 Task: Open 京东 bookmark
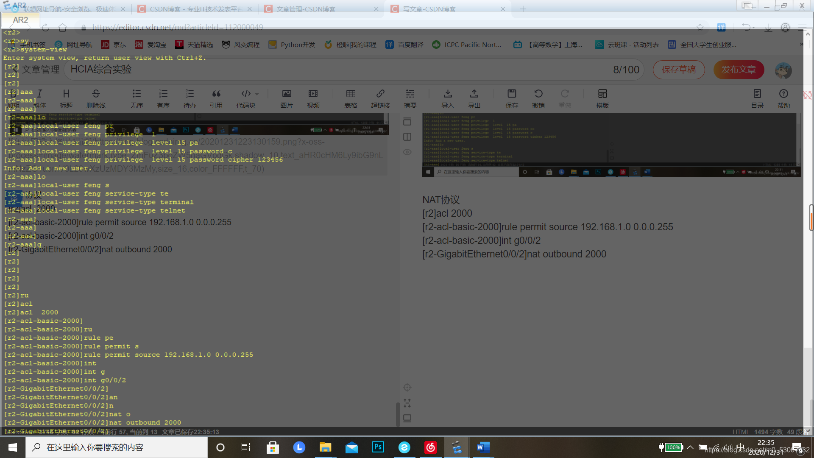click(114, 45)
